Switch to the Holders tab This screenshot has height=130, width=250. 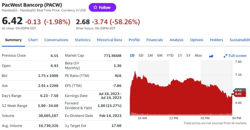click(x=217, y=40)
